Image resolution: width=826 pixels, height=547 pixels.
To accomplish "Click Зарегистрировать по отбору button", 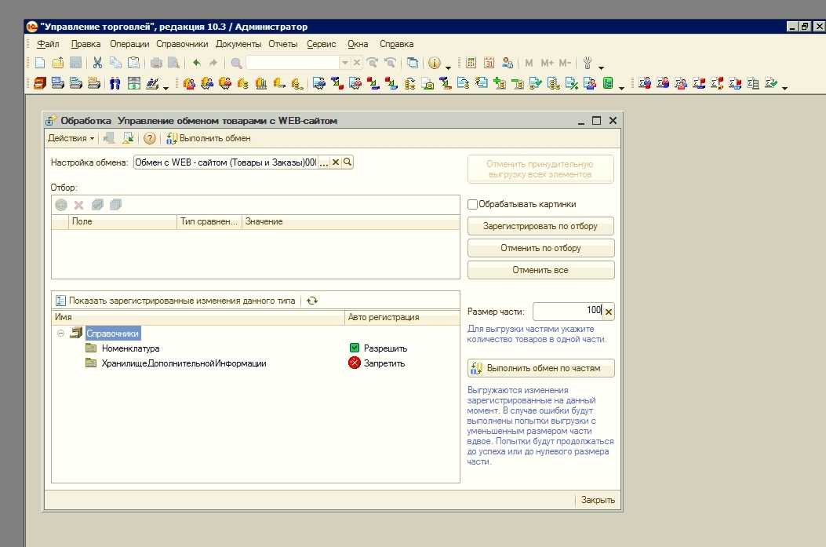I will (540, 226).
